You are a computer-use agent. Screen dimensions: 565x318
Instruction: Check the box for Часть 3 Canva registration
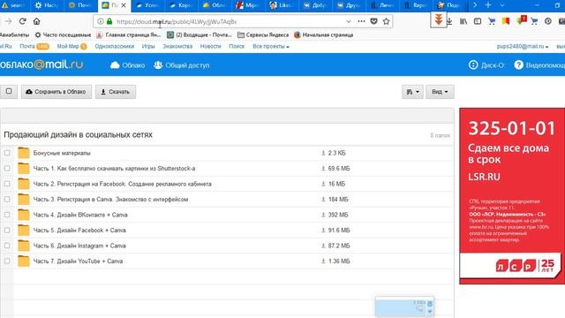pos(7,200)
